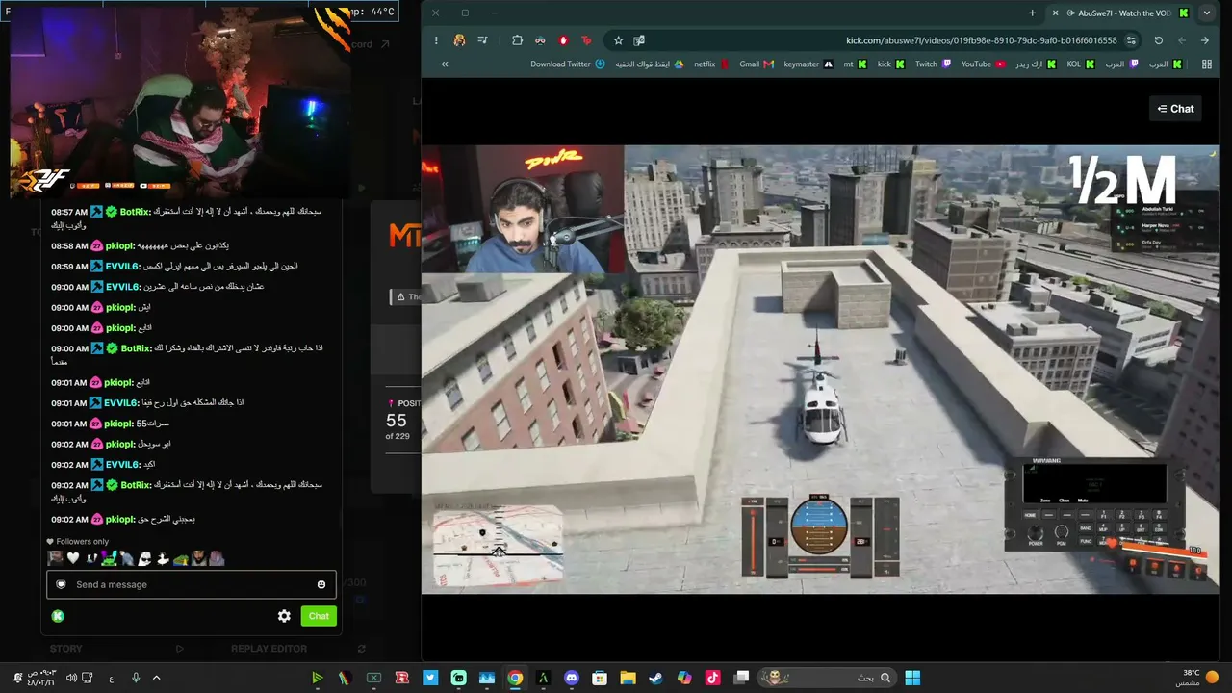Show hidden system tray icons

[156, 678]
